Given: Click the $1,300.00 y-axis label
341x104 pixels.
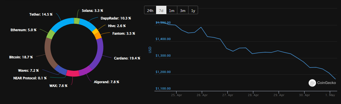Looking at the screenshot, I should tap(163, 56).
